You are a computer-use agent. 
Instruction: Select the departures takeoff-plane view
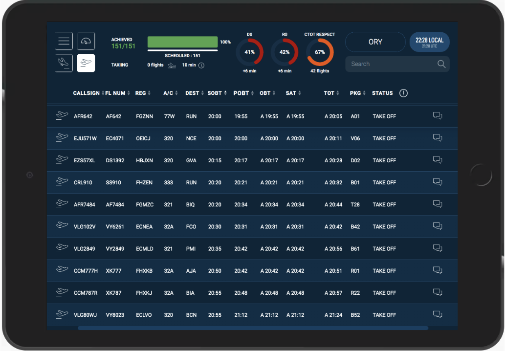pos(86,63)
